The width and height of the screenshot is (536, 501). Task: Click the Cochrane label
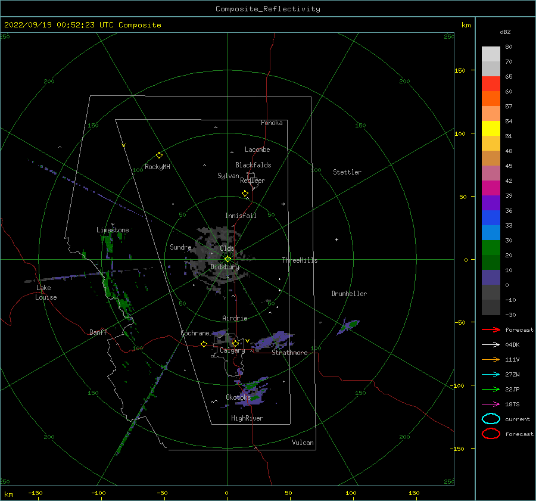click(x=195, y=333)
